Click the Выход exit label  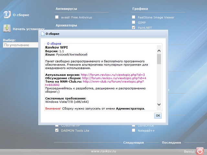point(189,151)
